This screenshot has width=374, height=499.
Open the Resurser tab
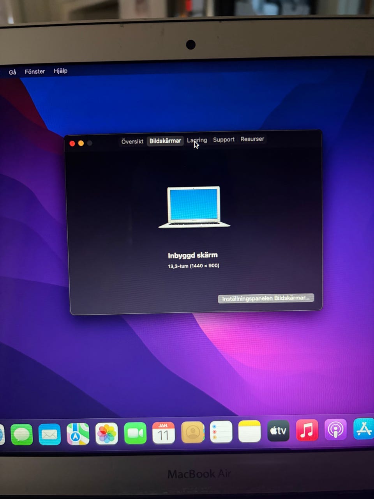(x=252, y=139)
